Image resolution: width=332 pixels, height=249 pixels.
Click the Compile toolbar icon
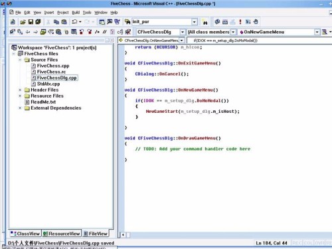point(217,22)
